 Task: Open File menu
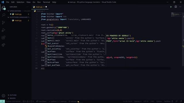coord(7,2)
